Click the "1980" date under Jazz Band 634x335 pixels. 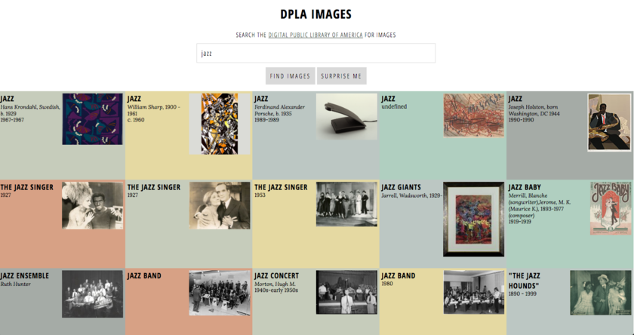(387, 284)
